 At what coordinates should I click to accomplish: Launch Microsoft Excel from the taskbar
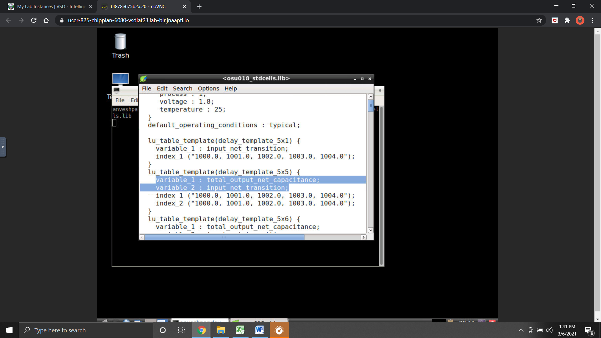[240, 330]
